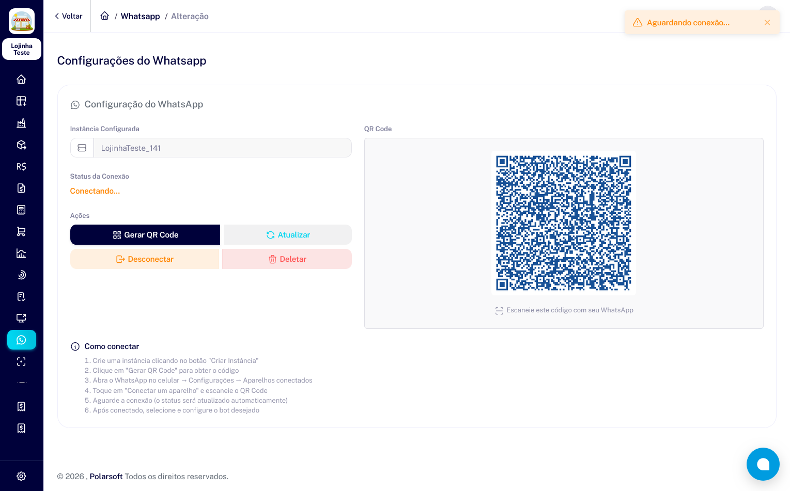790x491 pixels.
Task: Click the breadcrumb home icon
Action: click(x=105, y=16)
